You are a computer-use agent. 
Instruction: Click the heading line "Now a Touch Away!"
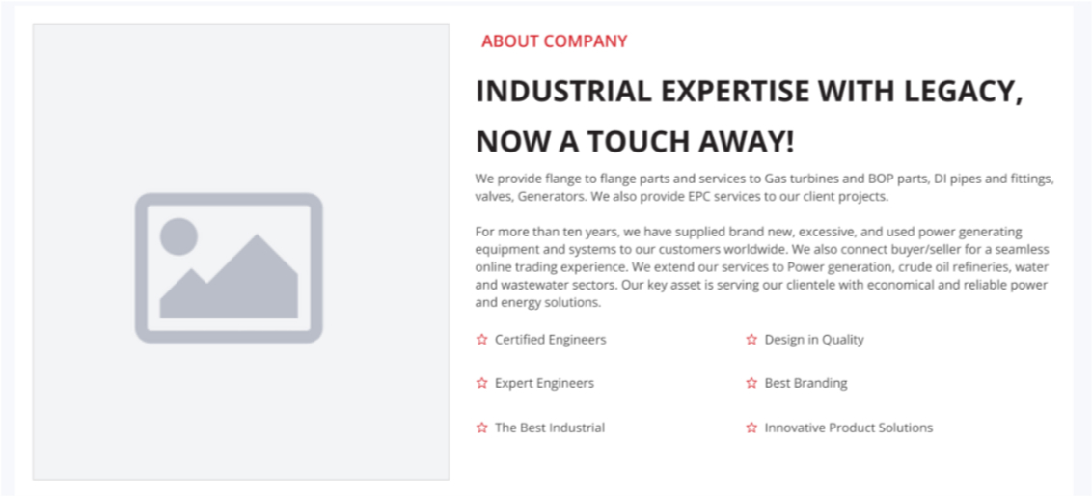coord(635,142)
